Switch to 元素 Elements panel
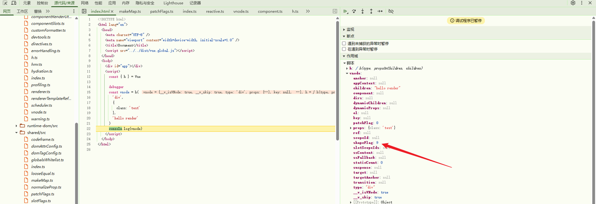Screen dimensions: 596x204 pyautogui.click(x=27, y=3)
